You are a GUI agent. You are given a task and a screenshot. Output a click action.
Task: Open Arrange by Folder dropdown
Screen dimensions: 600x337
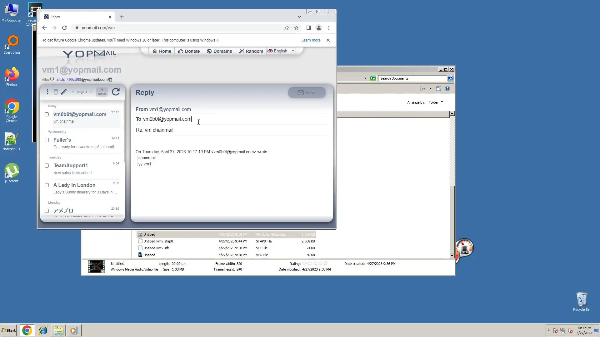point(436,102)
